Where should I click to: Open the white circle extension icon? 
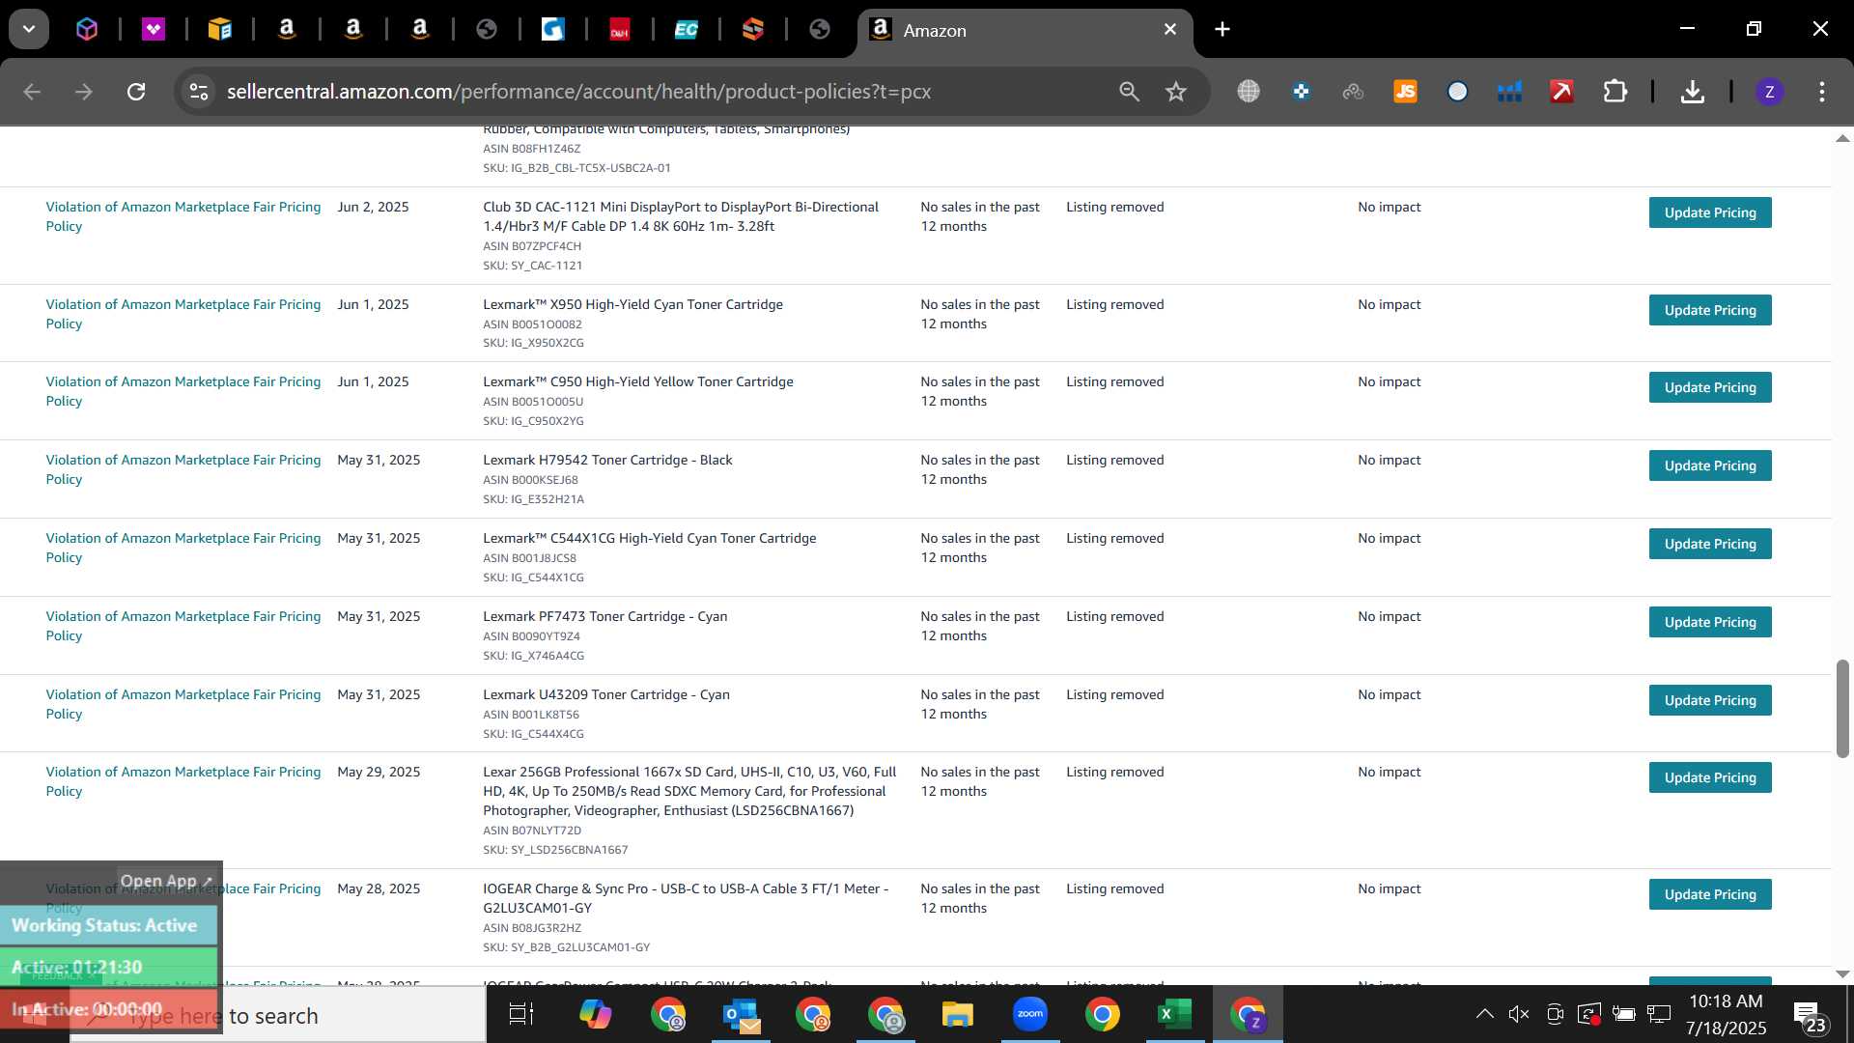(x=1457, y=91)
